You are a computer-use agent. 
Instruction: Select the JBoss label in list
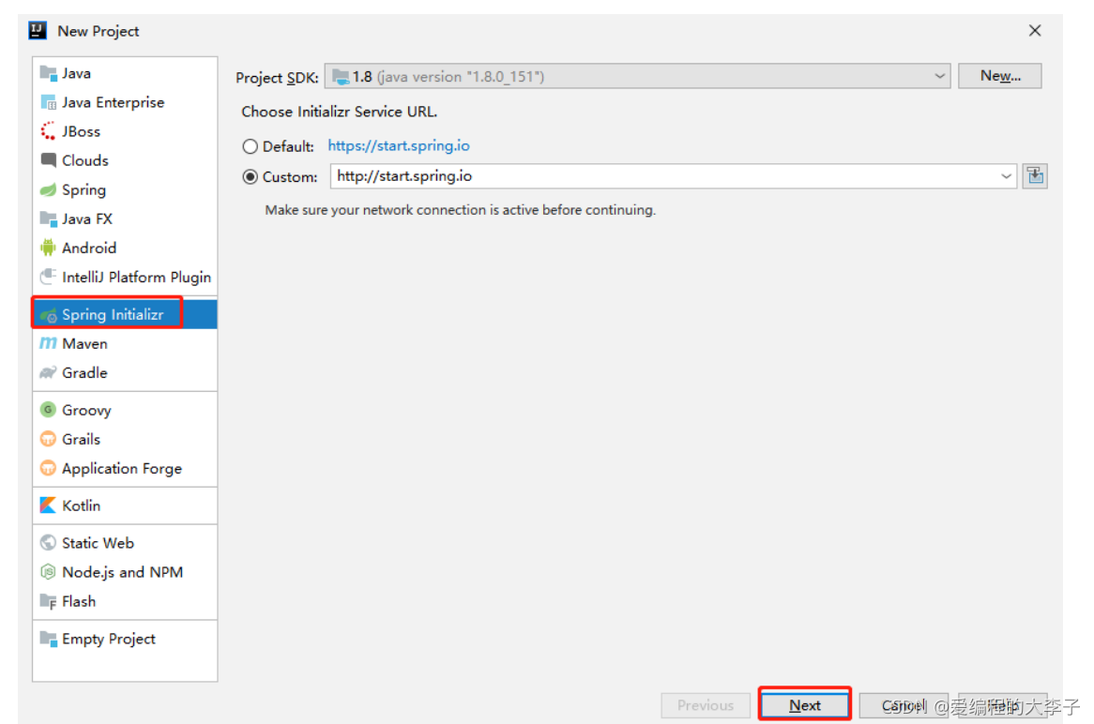81,132
